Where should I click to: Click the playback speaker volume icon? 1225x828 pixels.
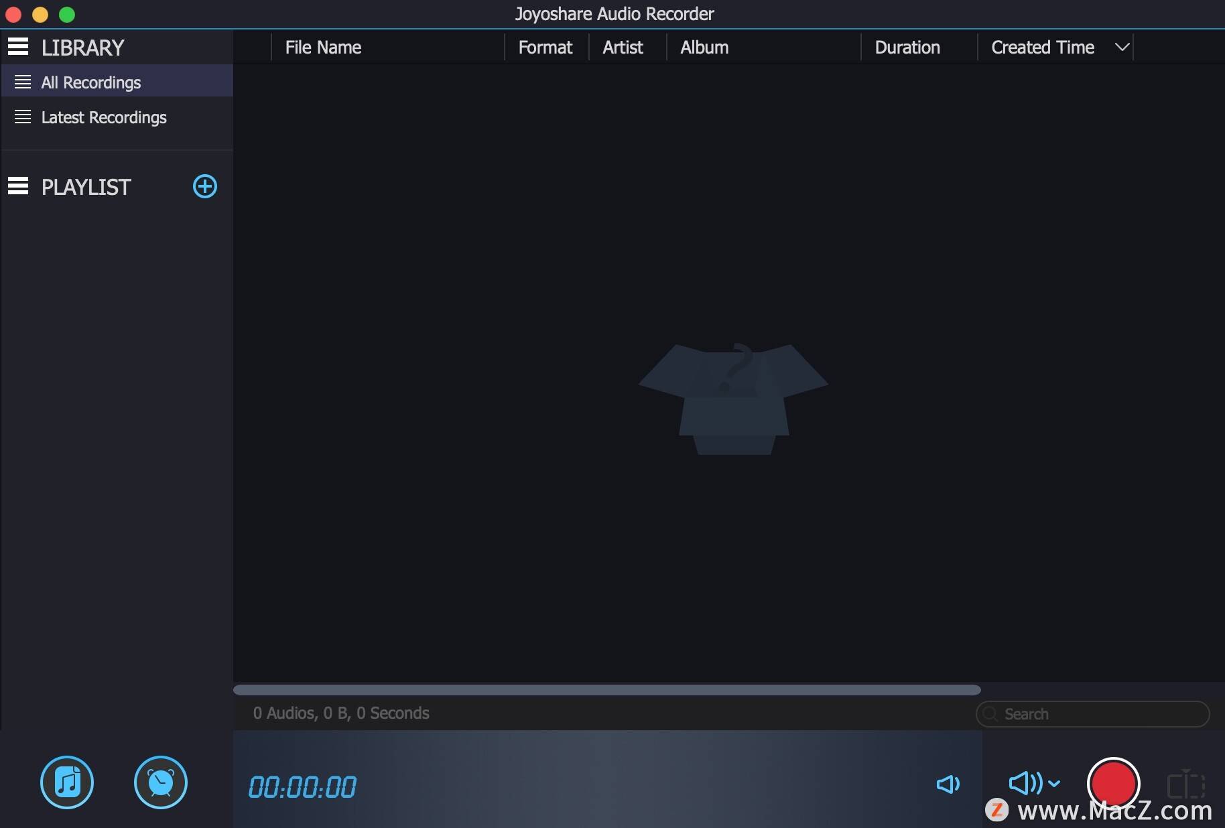click(x=948, y=784)
